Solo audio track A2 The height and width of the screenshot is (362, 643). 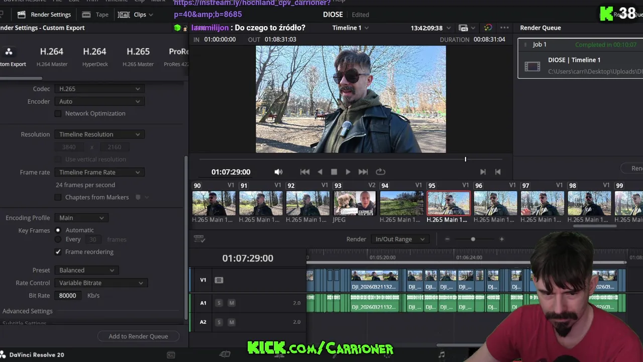pyautogui.click(x=219, y=322)
